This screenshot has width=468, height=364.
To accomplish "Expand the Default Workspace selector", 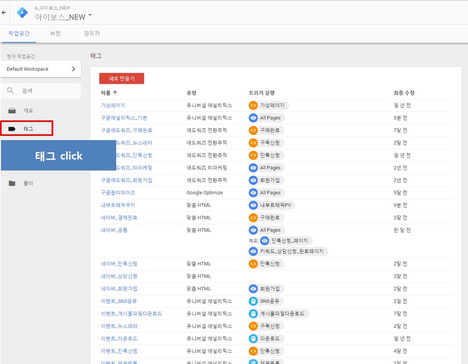I will [41, 69].
